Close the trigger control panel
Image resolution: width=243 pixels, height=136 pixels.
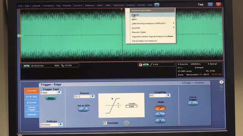pos(221,82)
